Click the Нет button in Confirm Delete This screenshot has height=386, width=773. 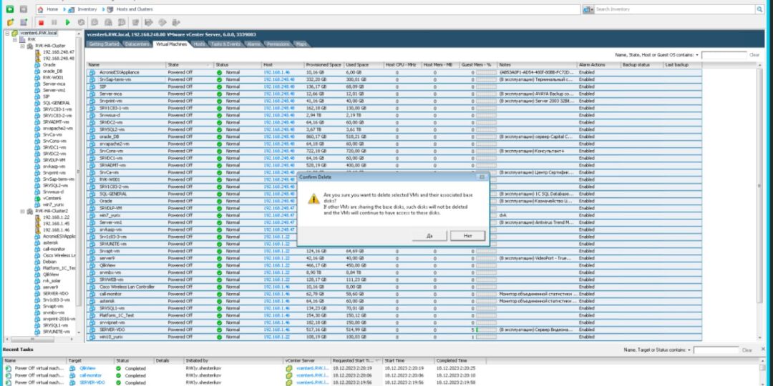click(468, 234)
